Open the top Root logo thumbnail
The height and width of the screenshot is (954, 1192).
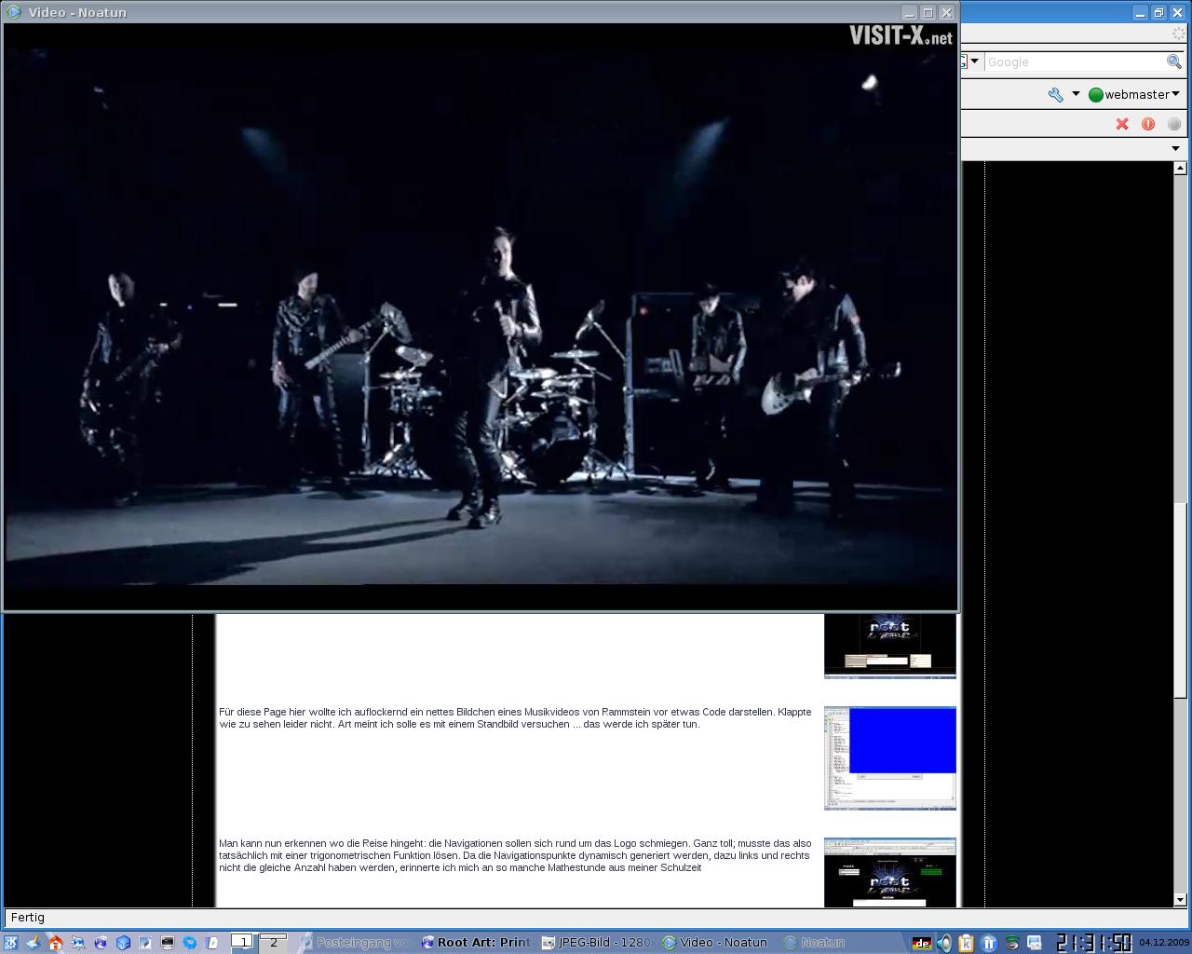point(890,646)
